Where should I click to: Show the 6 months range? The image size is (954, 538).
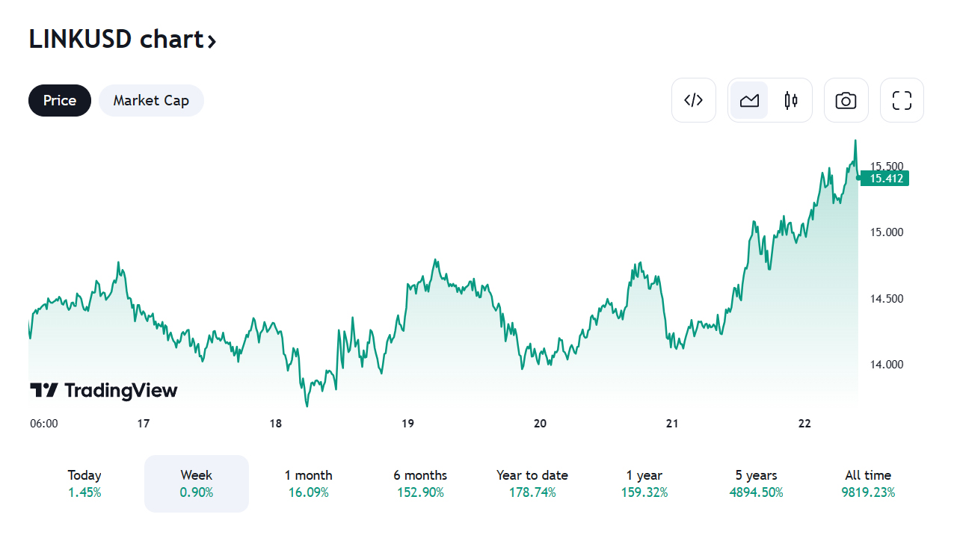pyautogui.click(x=420, y=483)
